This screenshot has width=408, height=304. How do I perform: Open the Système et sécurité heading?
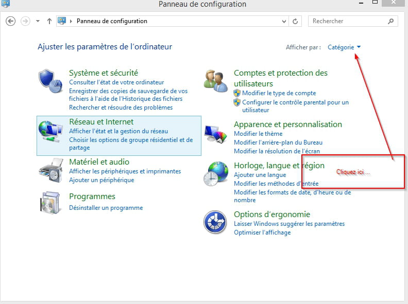[104, 73]
